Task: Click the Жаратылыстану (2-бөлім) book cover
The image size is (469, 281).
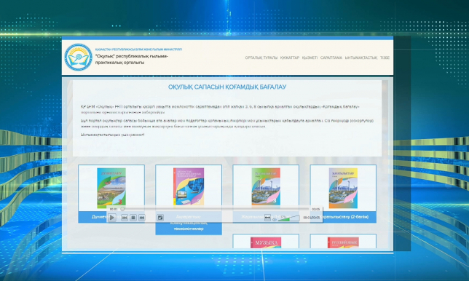Action: pos(343,188)
